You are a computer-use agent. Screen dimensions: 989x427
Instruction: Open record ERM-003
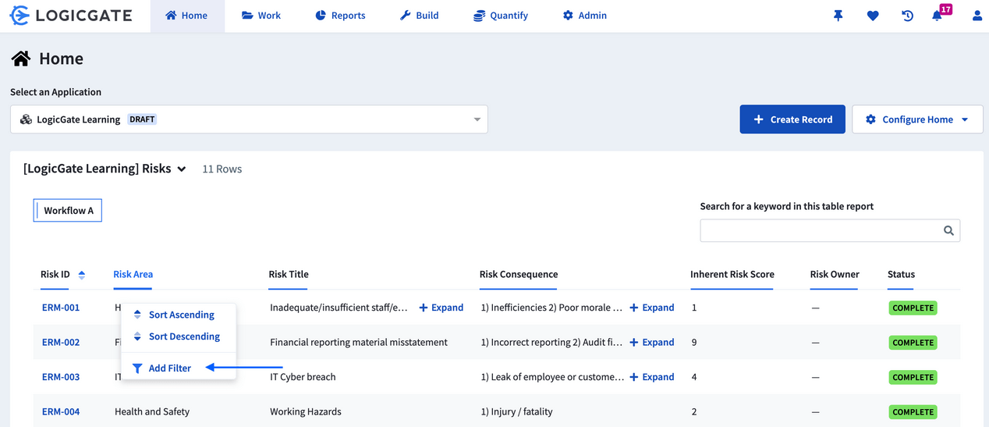point(61,376)
